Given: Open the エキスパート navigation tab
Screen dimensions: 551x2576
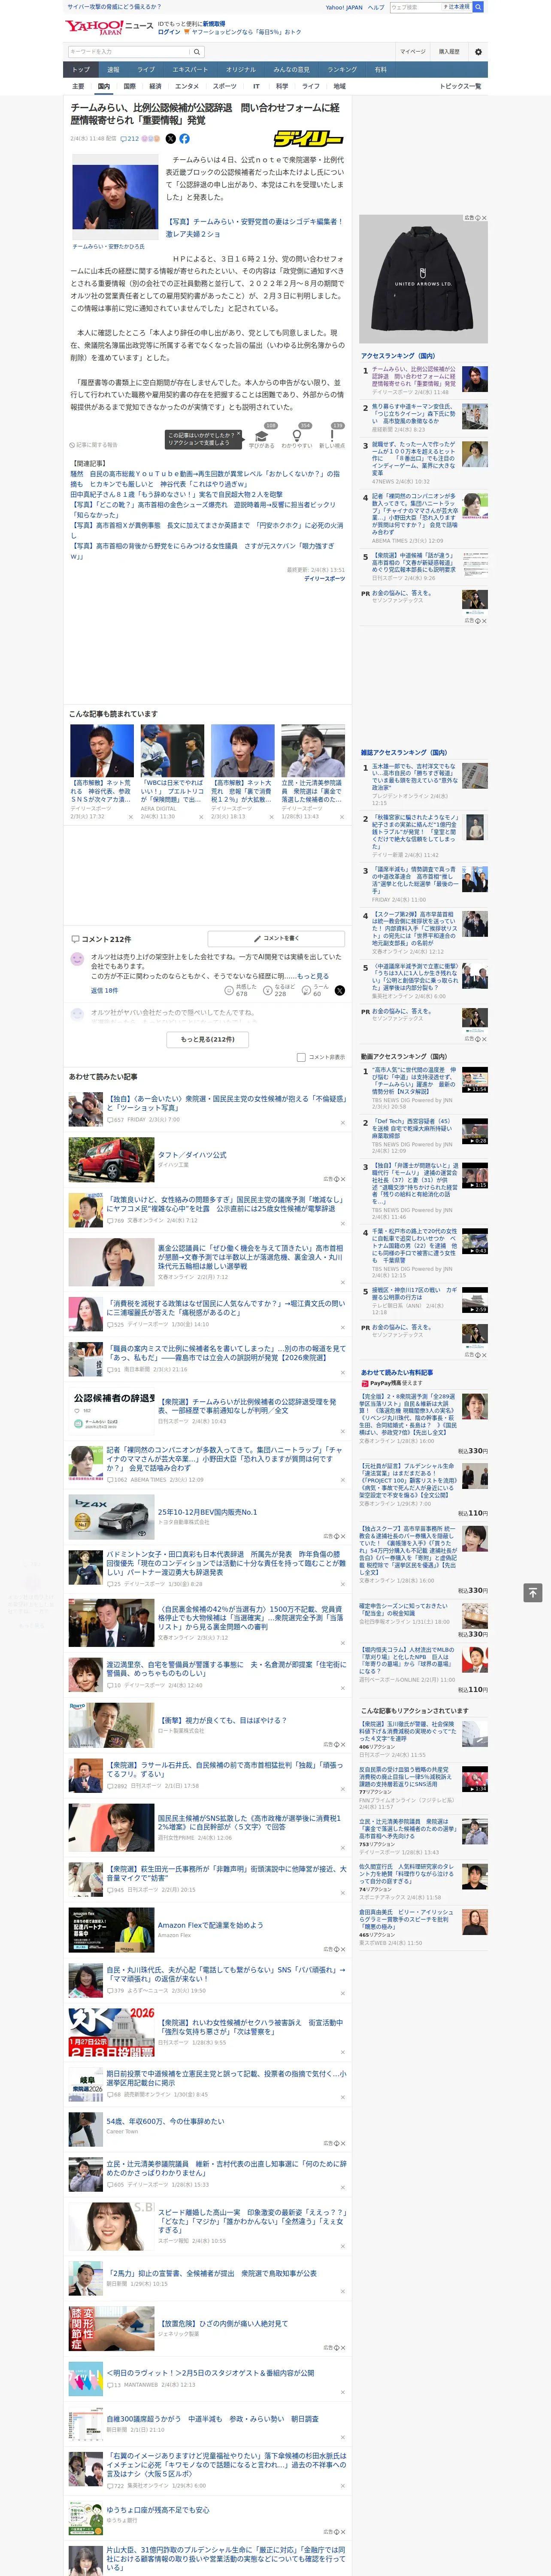Looking at the screenshot, I should coord(190,70).
